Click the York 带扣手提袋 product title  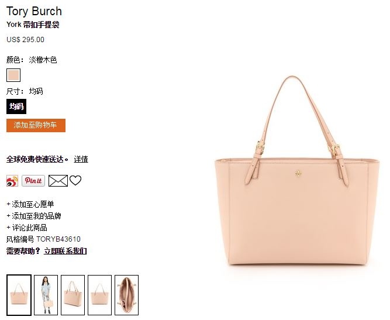[33, 25]
